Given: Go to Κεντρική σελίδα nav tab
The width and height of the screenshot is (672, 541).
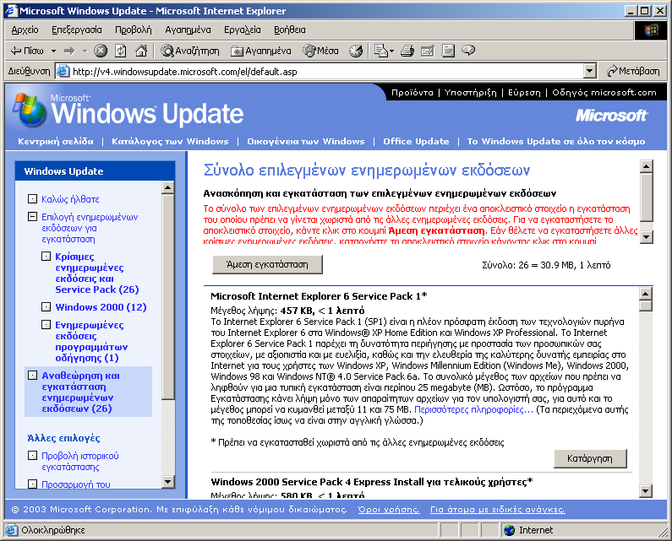Looking at the screenshot, I should coord(56,141).
